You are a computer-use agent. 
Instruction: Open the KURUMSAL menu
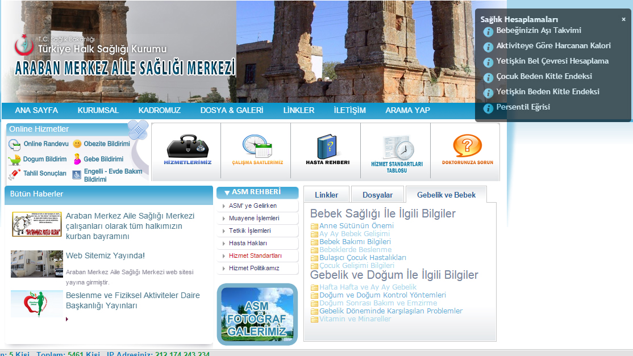[x=98, y=110]
